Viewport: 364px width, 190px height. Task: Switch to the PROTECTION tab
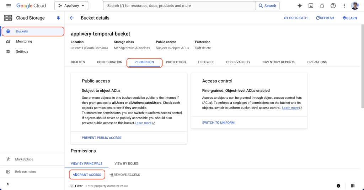tap(176, 62)
